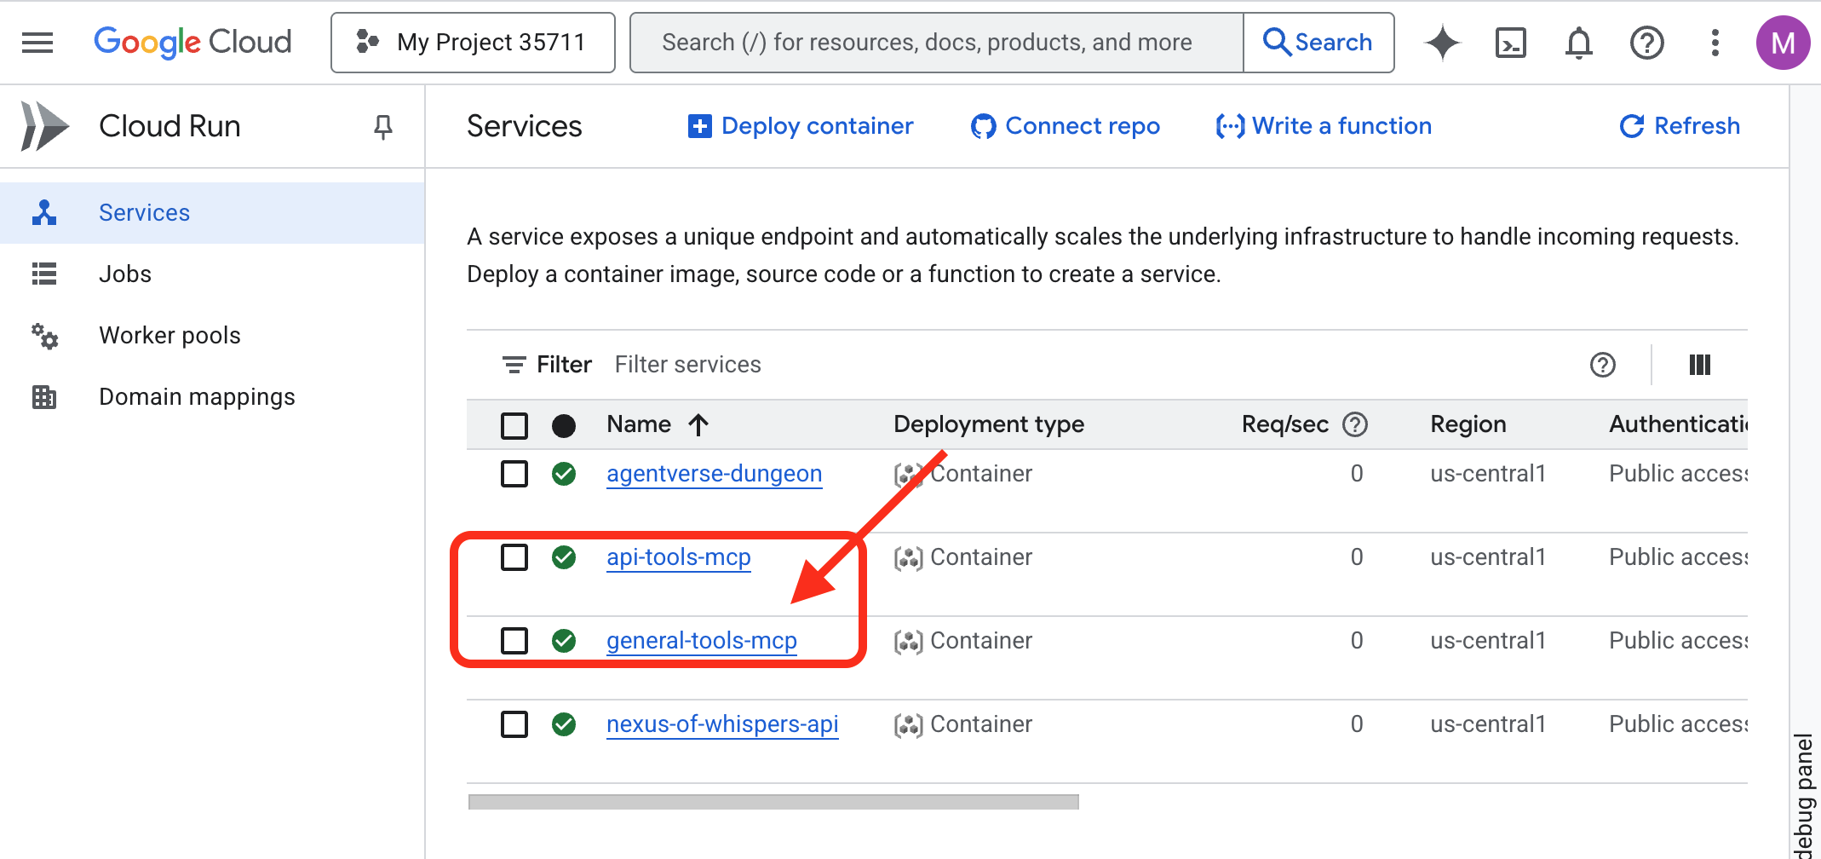The image size is (1821, 859).
Task: Open the main navigation hamburger menu
Action: click(37, 43)
